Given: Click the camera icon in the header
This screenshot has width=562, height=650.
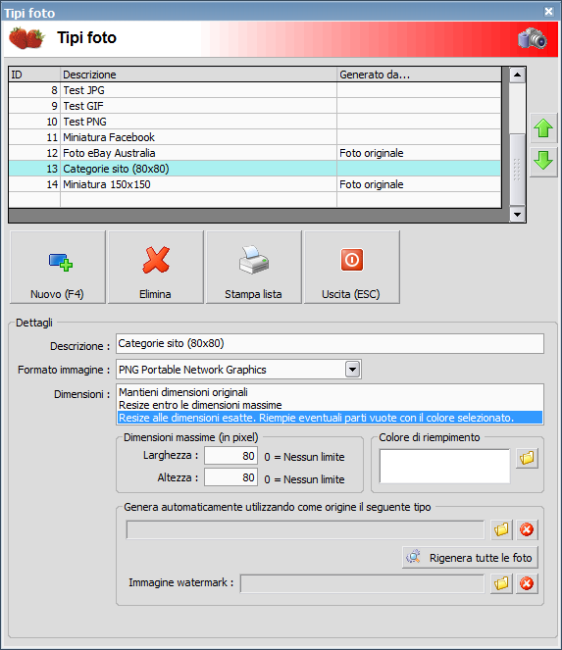Looking at the screenshot, I should (533, 38).
